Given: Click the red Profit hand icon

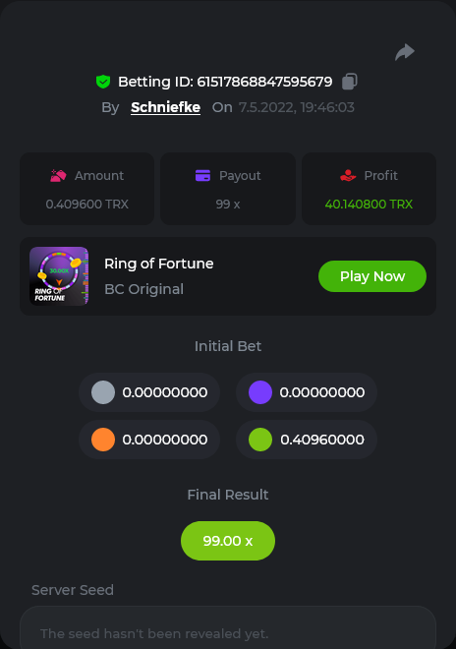Looking at the screenshot, I should click(348, 175).
